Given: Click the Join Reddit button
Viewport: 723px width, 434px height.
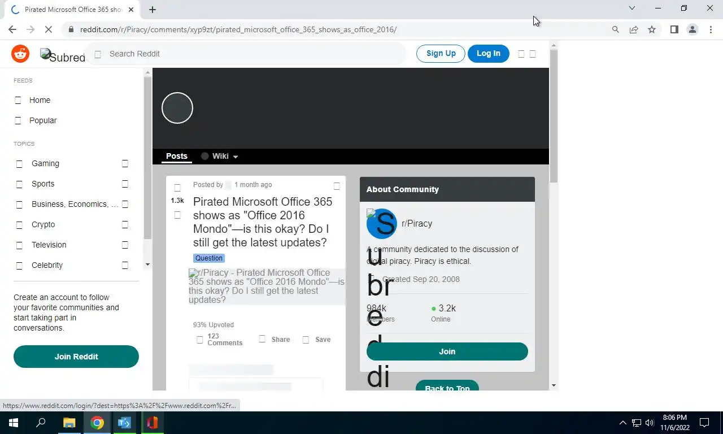Looking at the screenshot, I should [76, 357].
